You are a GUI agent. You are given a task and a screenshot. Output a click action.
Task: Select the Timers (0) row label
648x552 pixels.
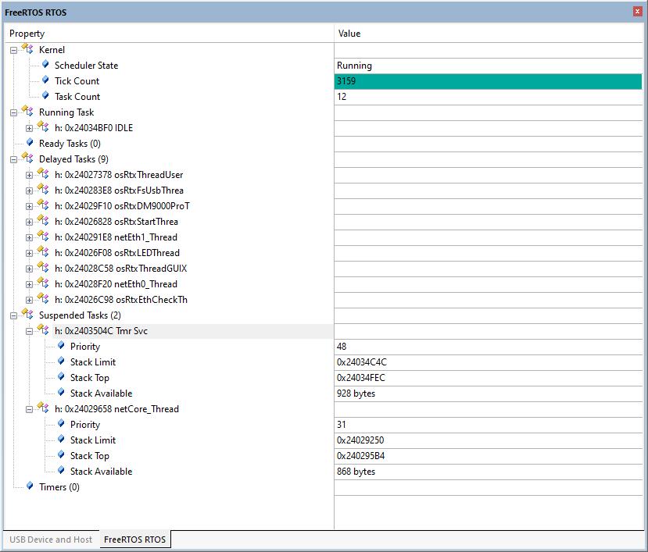[x=59, y=487]
